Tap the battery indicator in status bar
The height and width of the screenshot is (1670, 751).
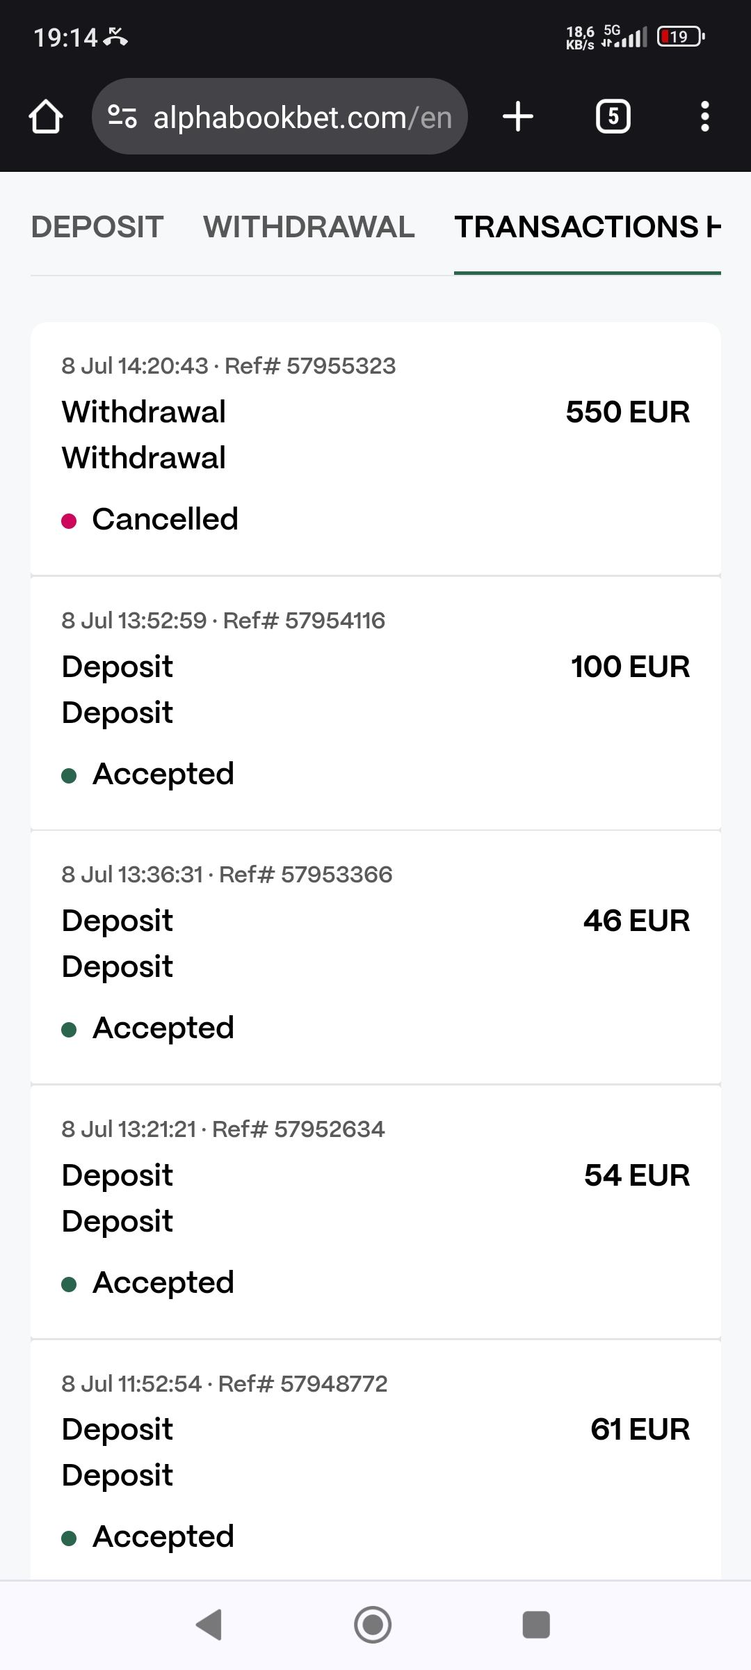click(680, 36)
